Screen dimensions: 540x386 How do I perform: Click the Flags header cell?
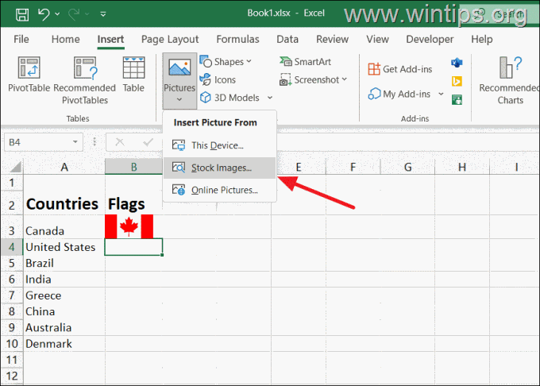coord(133,203)
